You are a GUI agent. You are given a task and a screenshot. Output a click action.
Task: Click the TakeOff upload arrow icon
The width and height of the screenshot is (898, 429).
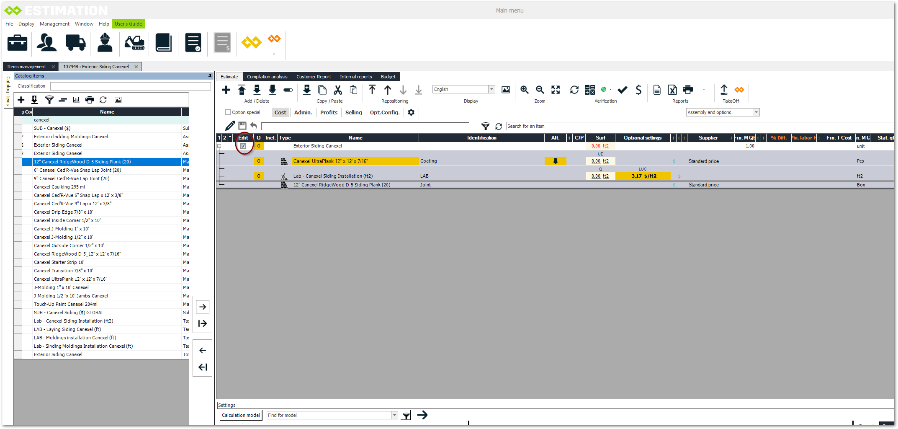pos(724,90)
